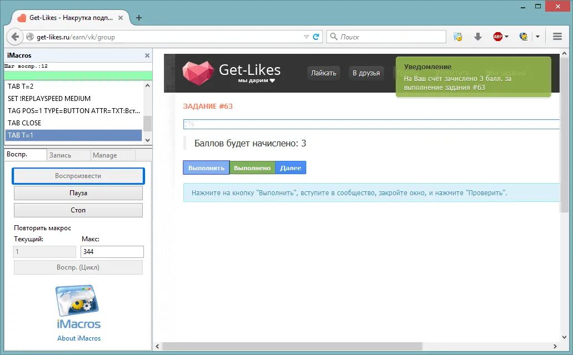The height and width of the screenshot is (355, 573).
Task: Select macro line SET !REPLAYSPEED MEDIUM
Action: coord(73,99)
